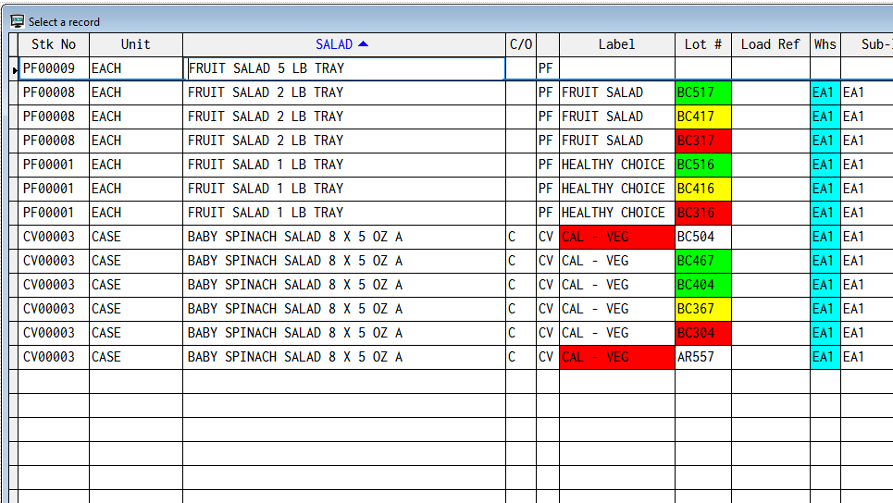The height and width of the screenshot is (503, 893).
Task: Click the application icon in the title bar
Action: click(x=17, y=21)
